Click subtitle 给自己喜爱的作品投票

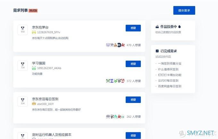pos(168,32)
